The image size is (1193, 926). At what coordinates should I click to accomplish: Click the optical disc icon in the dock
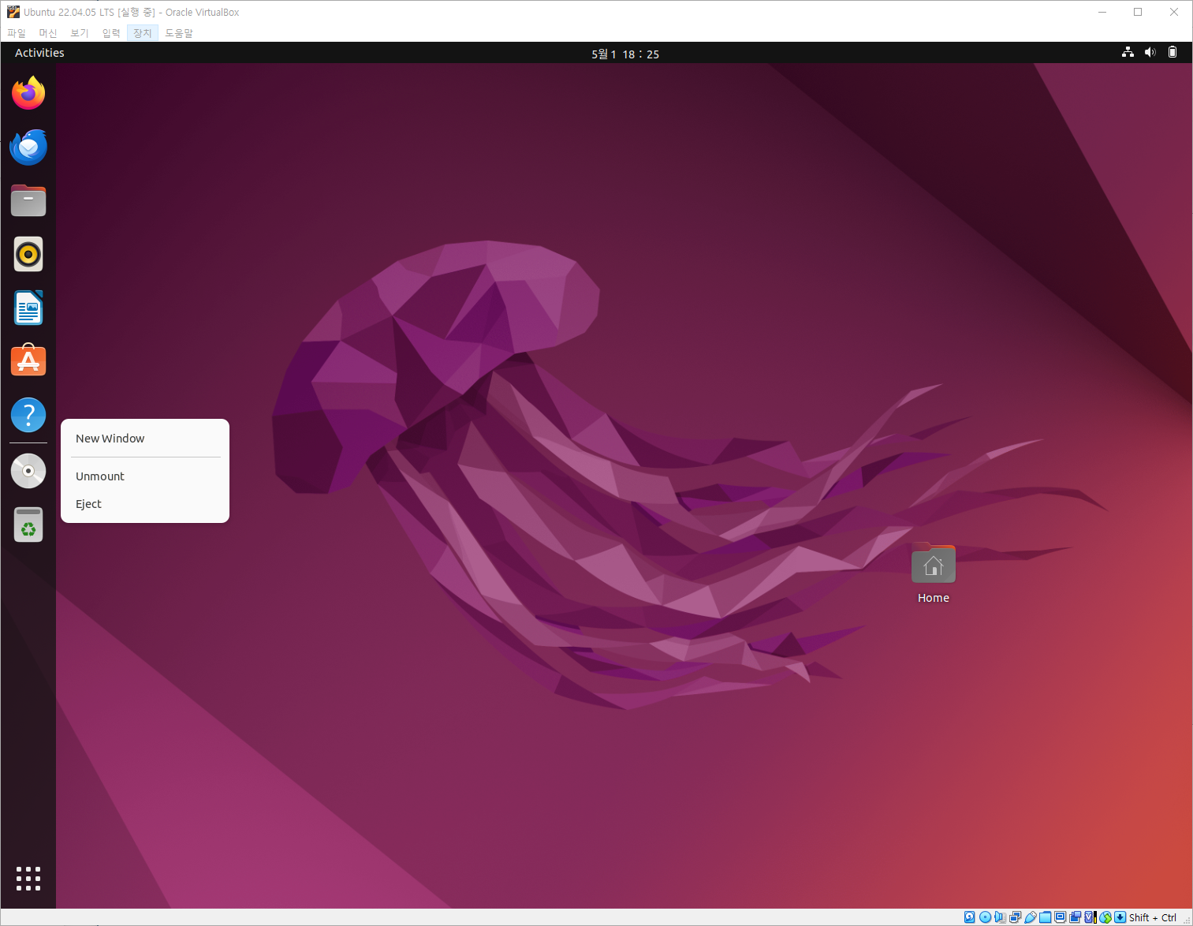click(x=28, y=471)
